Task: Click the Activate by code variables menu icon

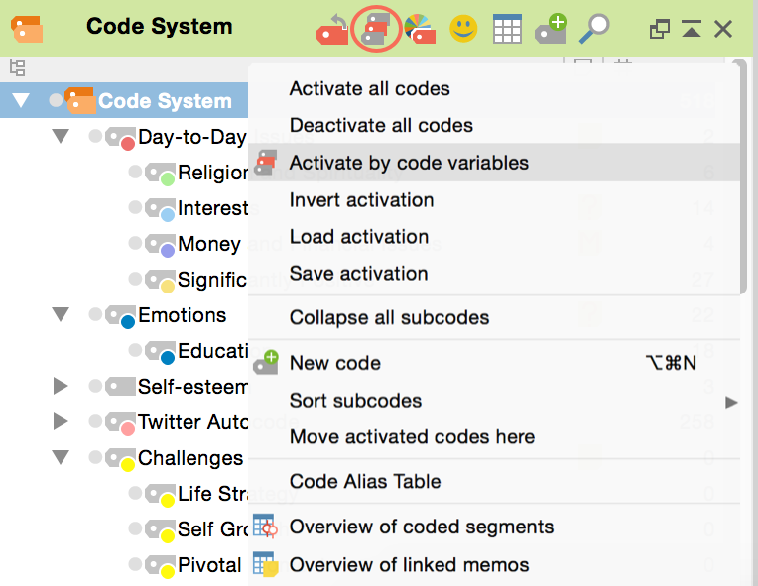Action: (x=266, y=163)
